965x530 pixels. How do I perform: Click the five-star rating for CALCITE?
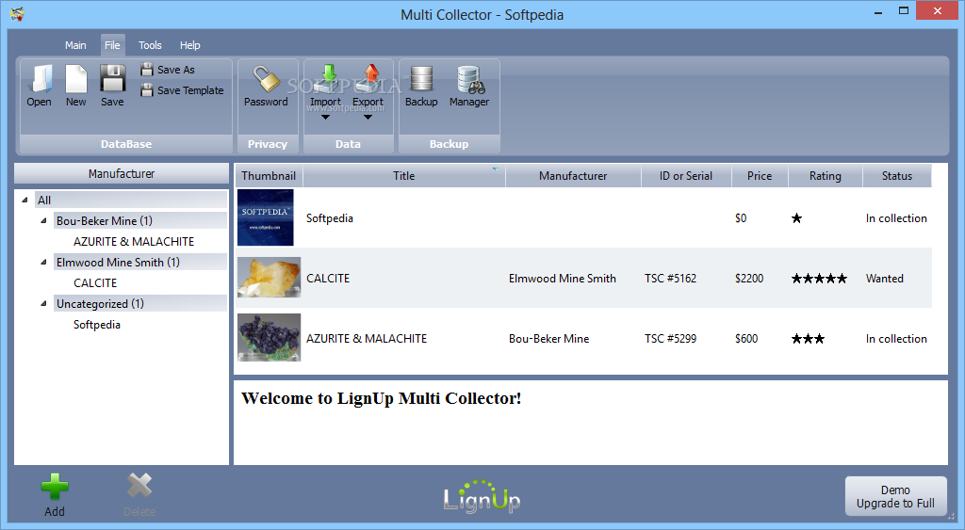coord(819,279)
